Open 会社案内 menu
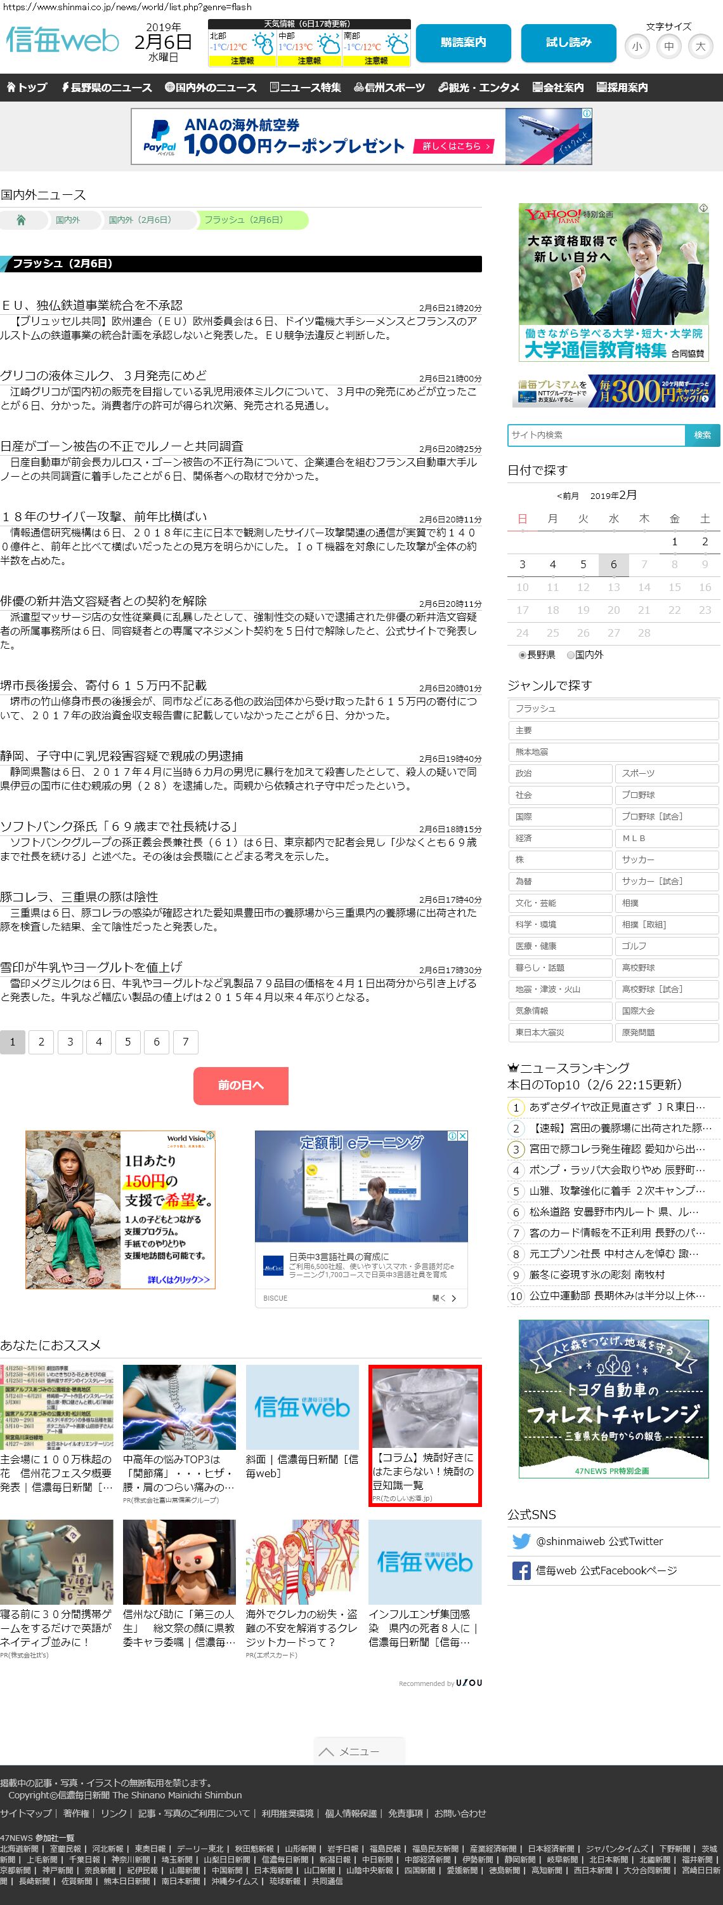This screenshot has height=1905, width=723. (x=557, y=87)
